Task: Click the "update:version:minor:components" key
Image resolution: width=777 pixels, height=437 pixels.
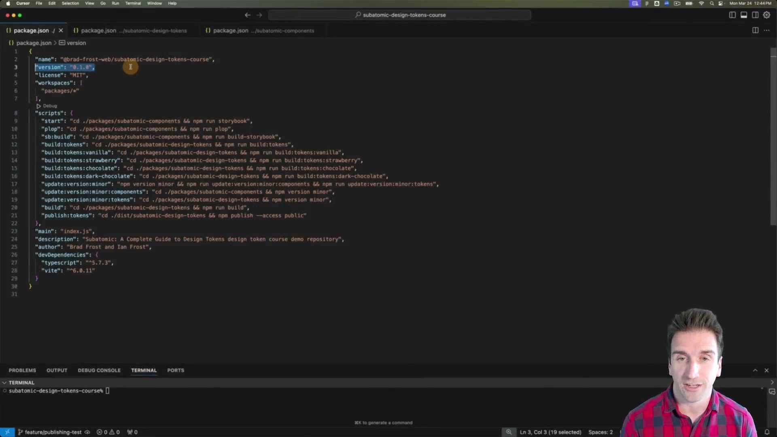Action: click(93, 192)
